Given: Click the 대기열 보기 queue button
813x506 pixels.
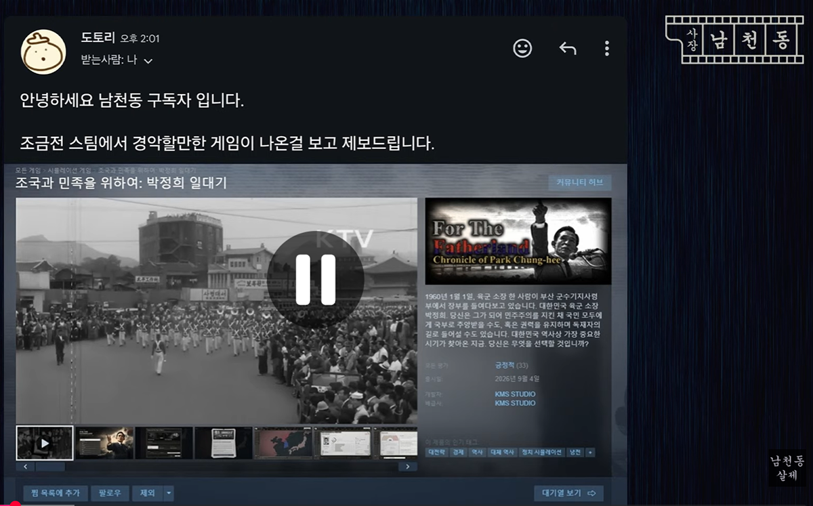Looking at the screenshot, I should coord(568,493).
